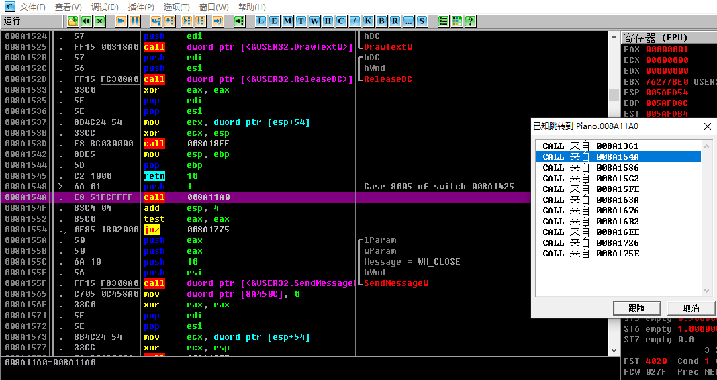
Task: Click the 跟随 button in dialog
Action: (636, 308)
